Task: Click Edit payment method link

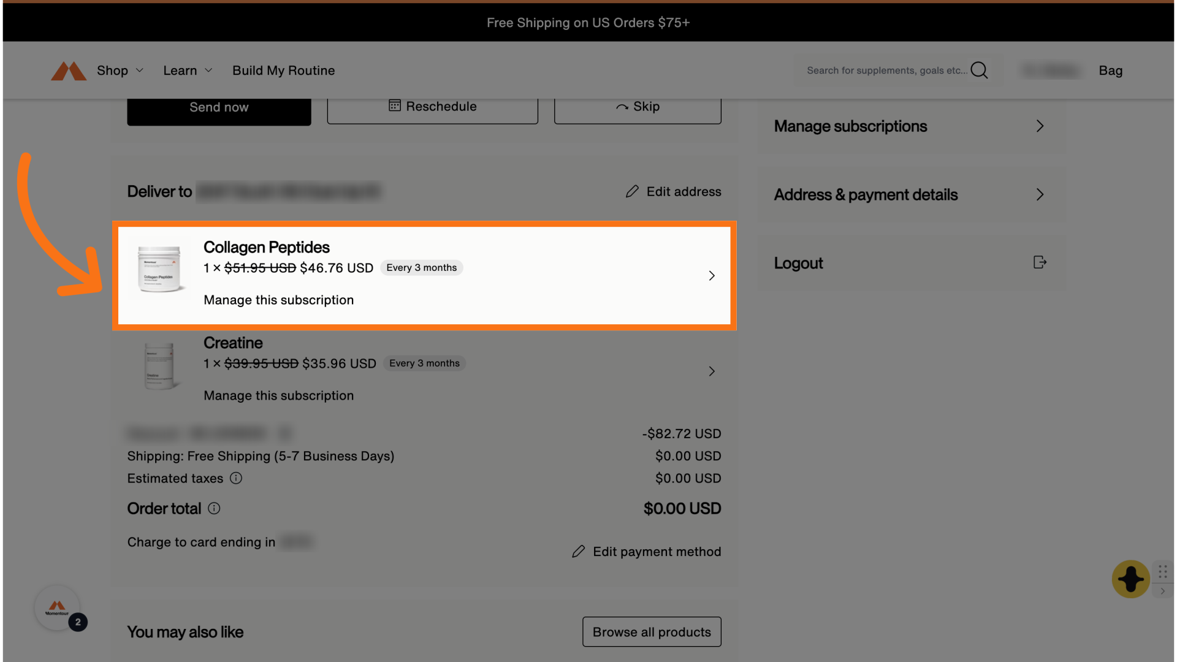Action: pos(656,552)
